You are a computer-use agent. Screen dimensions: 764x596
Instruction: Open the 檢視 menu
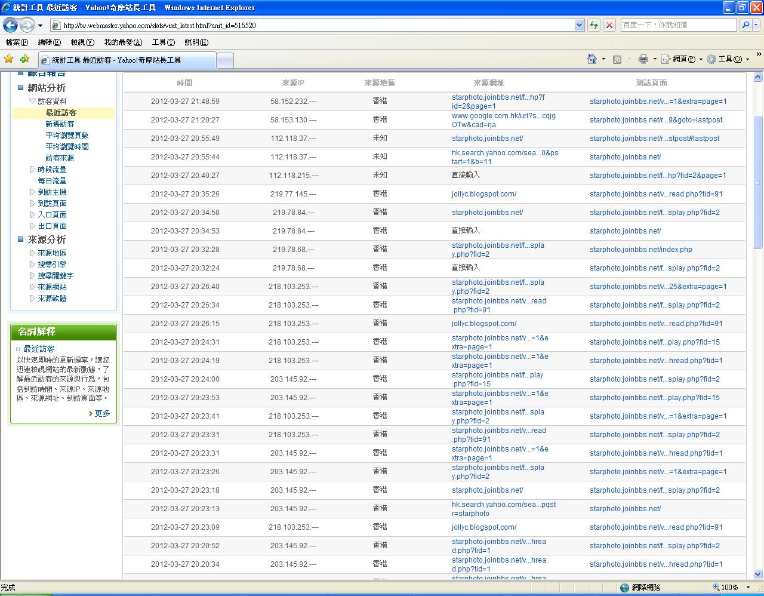(82, 42)
